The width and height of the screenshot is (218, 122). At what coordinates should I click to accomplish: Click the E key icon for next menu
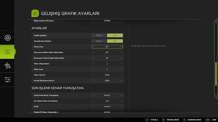click(x=185, y=120)
